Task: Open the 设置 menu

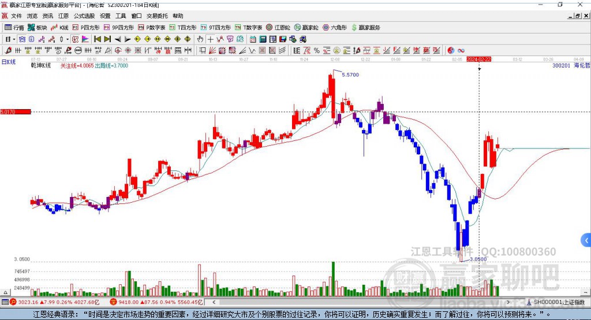Action: pos(105,16)
